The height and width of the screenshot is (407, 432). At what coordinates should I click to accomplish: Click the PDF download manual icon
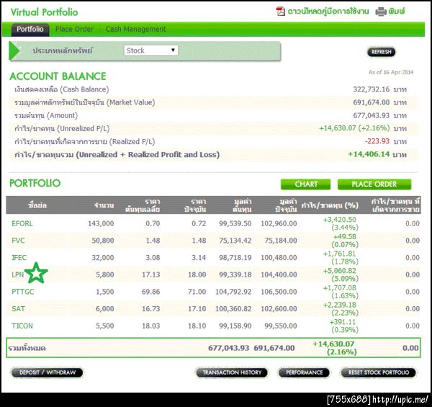280,12
